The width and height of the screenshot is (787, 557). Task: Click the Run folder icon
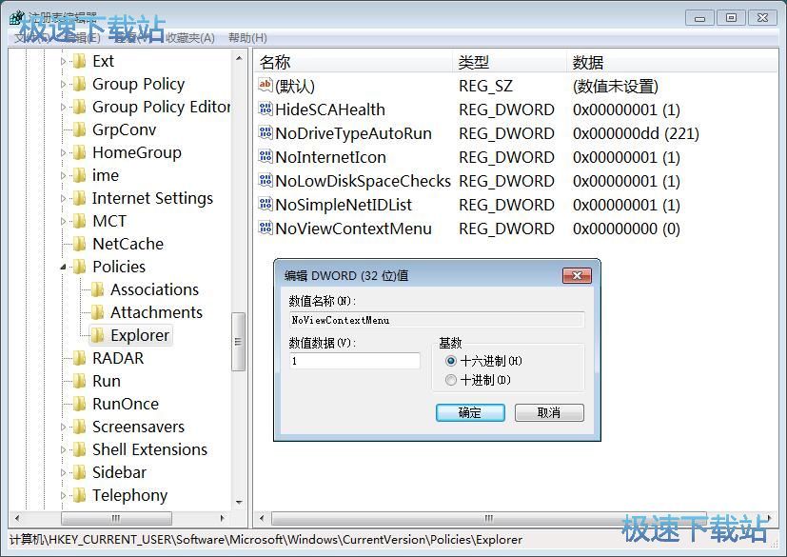pyautogui.click(x=79, y=381)
